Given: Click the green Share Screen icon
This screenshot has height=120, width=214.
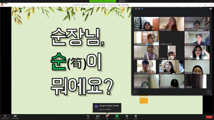Looking at the screenshot, I should (x=117, y=117).
